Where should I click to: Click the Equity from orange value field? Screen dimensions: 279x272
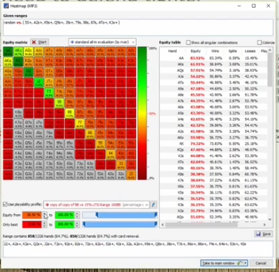[32, 216]
